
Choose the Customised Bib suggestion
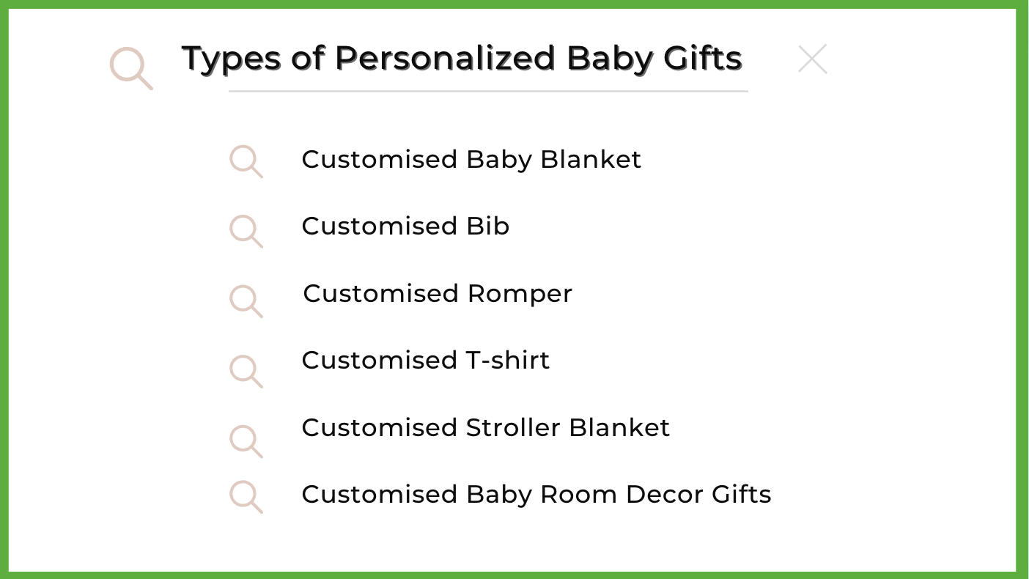pyautogui.click(x=405, y=226)
